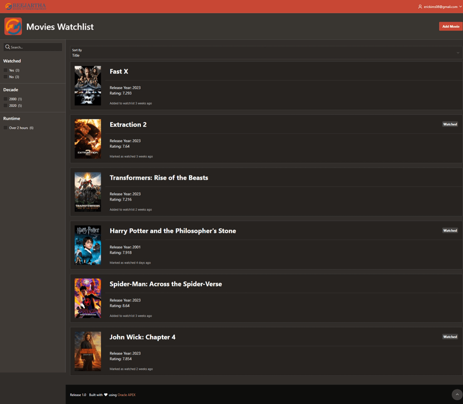Click the Beejartha logo in header

tap(26, 6)
